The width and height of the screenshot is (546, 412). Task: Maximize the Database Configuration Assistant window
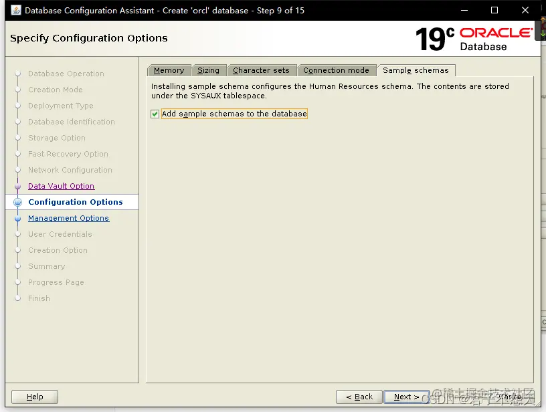pos(494,10)
